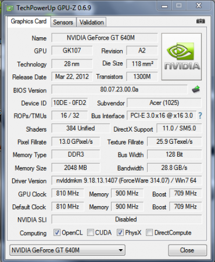Click the Default Clock 810 MHz field

click(67, 207)
